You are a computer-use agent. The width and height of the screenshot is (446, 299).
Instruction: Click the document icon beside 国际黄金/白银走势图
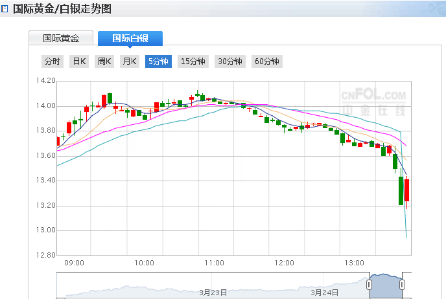coord(5,9)
